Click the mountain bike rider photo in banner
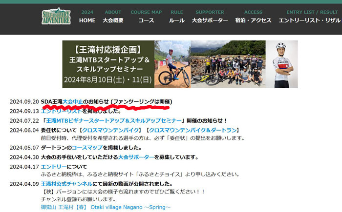342x212 pixels. click(172, 64)
